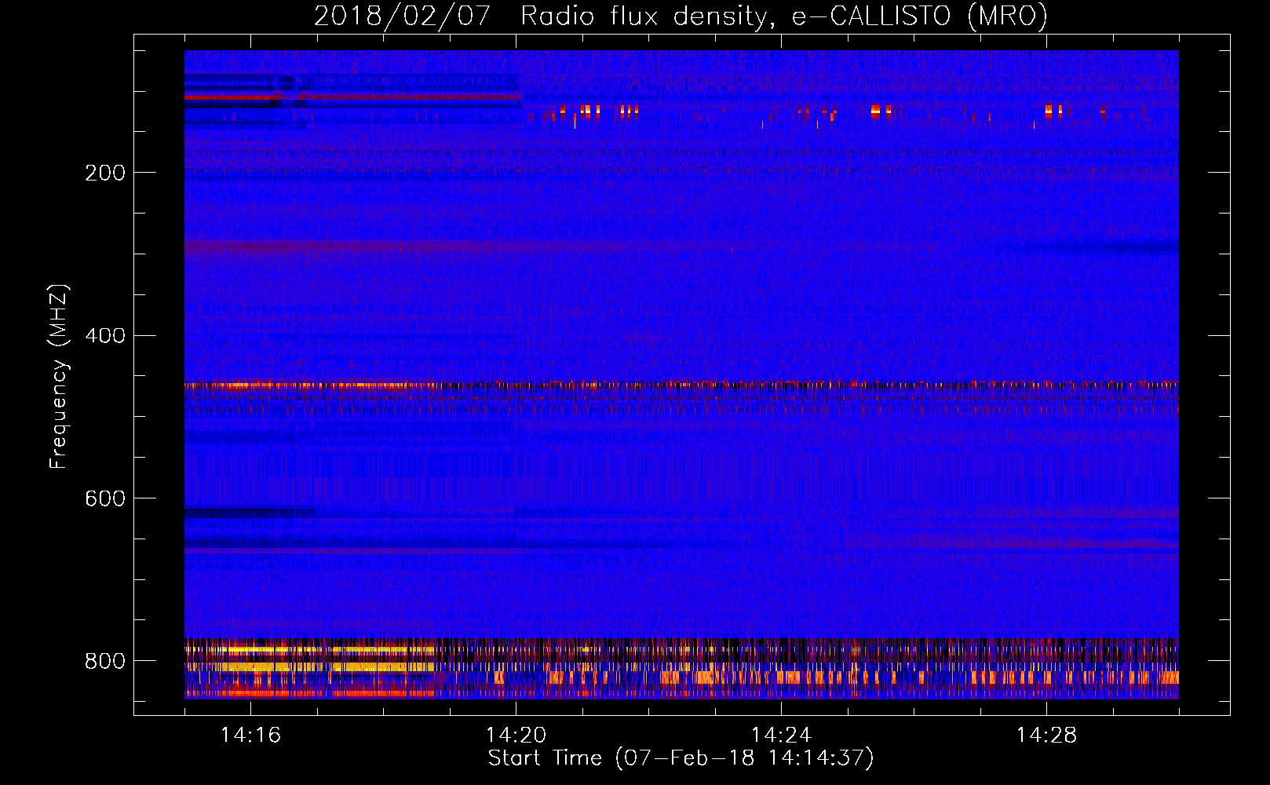This screenshot has height=785, width=1270.
Task: Click the 800 frequency tick label
Action: click(x=105, y=662)
